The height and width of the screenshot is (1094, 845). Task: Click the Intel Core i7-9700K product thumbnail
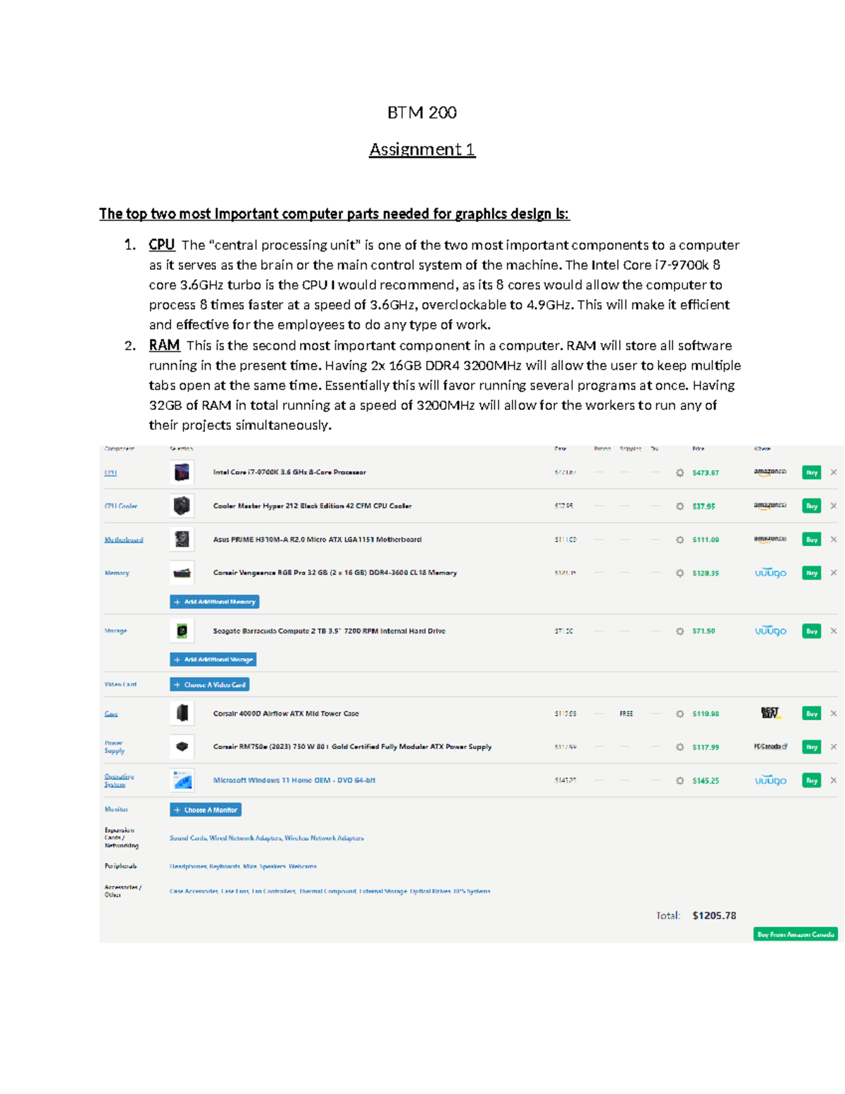(182, 472)
